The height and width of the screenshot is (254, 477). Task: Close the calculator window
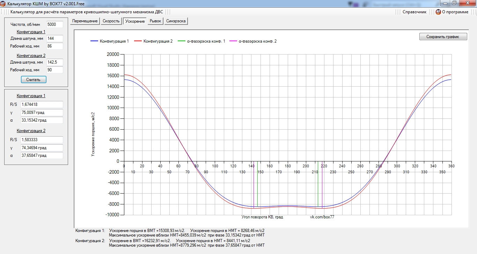click(467, 3)
